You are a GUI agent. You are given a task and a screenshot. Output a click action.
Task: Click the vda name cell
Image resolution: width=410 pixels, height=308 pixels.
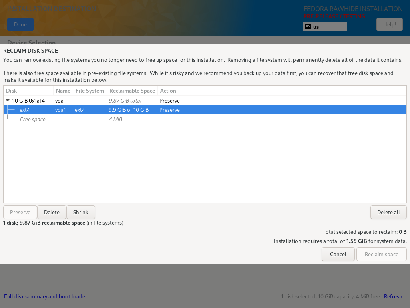pyautogui.click(x=59, y=101)
